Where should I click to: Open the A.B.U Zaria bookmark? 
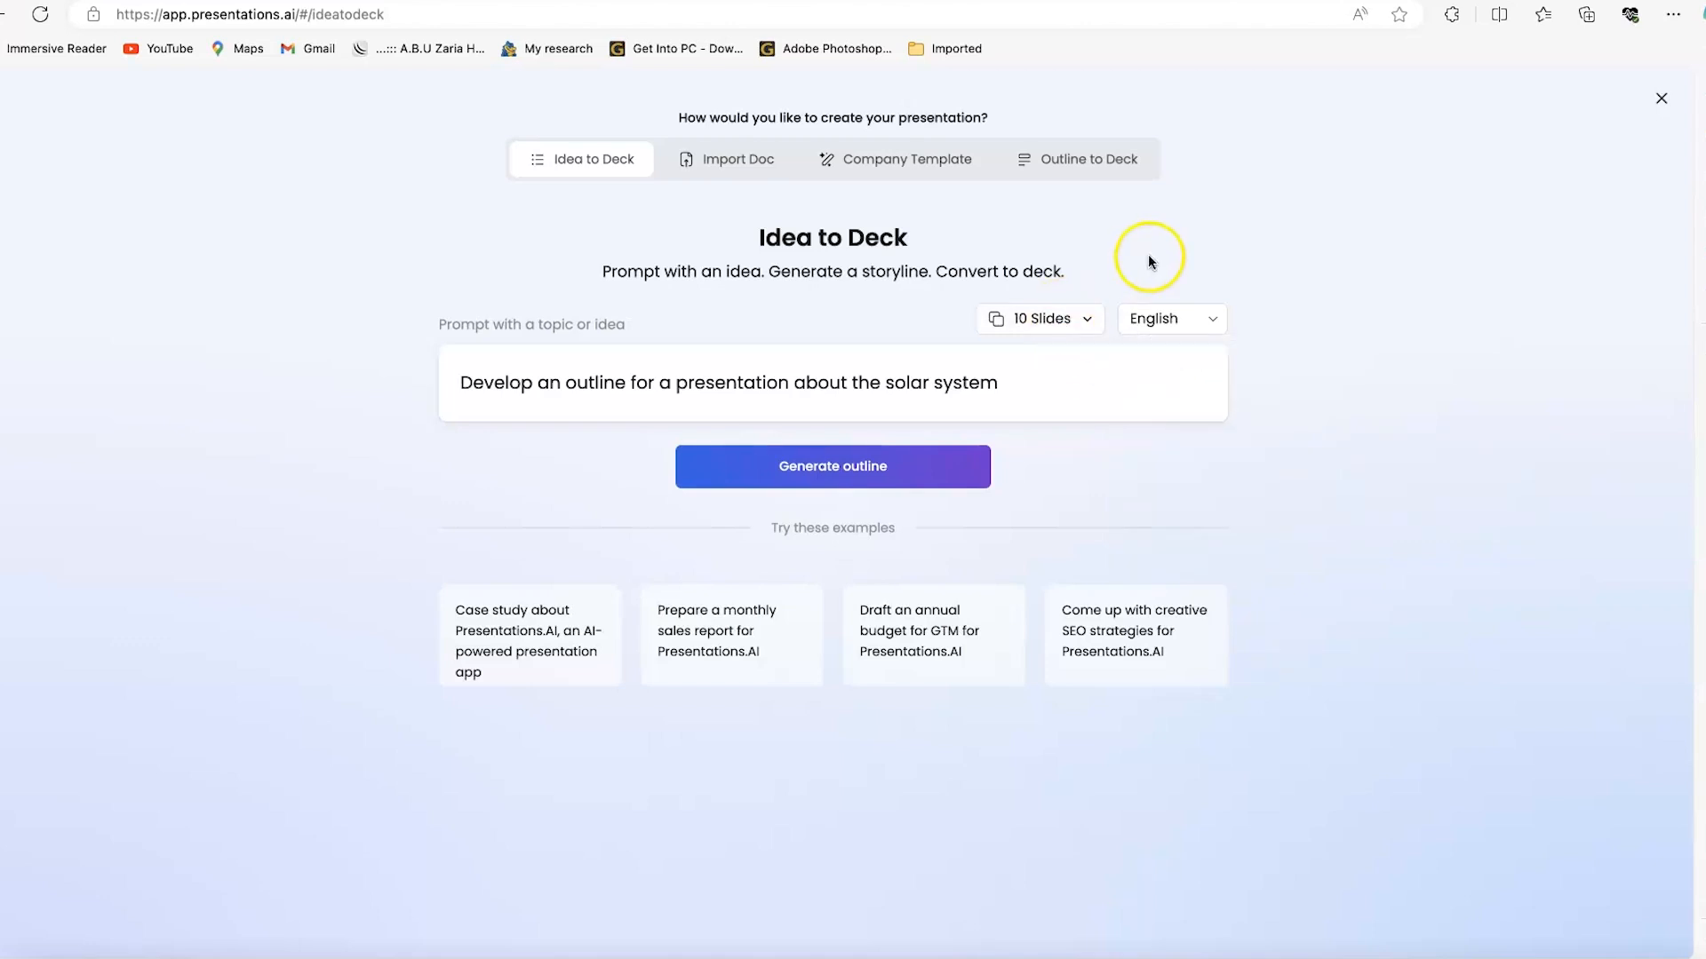[x=419, y=49]
